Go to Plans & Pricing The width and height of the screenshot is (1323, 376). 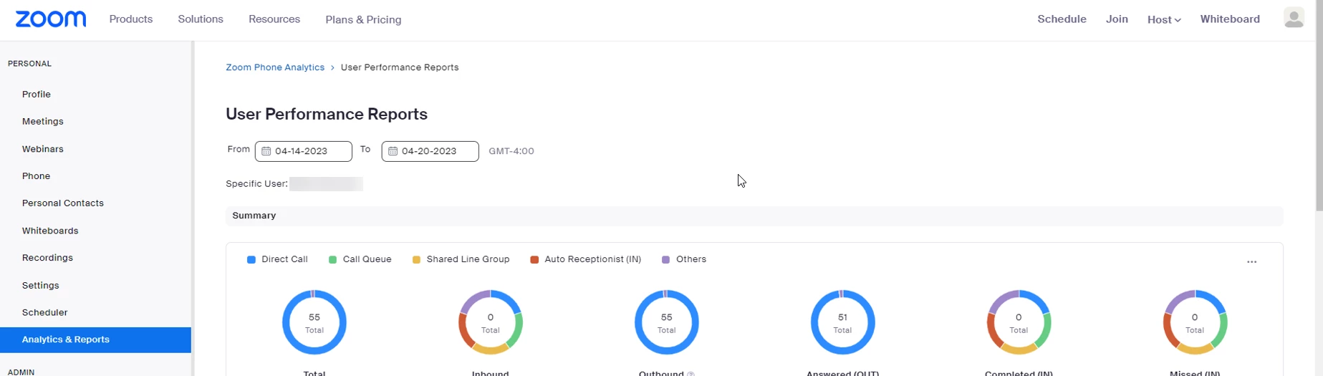[x=363, y=20]
